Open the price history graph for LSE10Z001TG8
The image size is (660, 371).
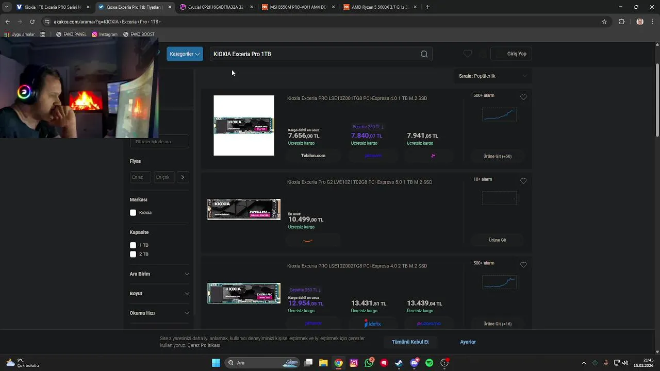pyautogui.click(x=499, y=114)
